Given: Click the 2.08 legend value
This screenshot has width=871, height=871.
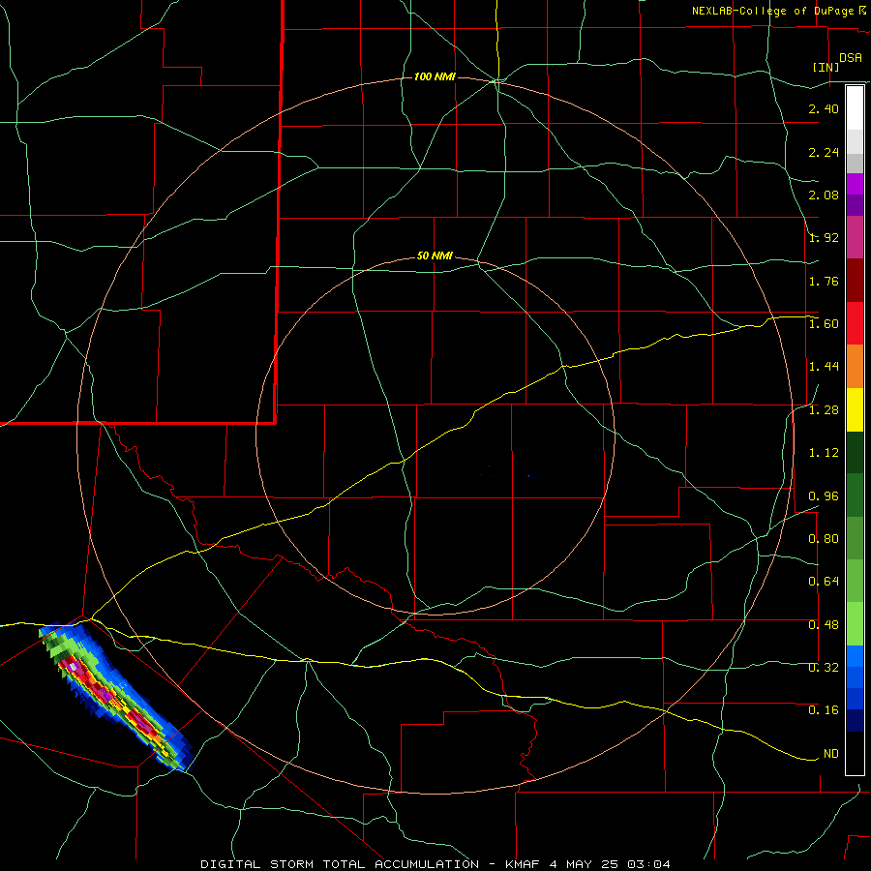Looking at the screenshot, I should pyautogui.click(x=824, y=195).
